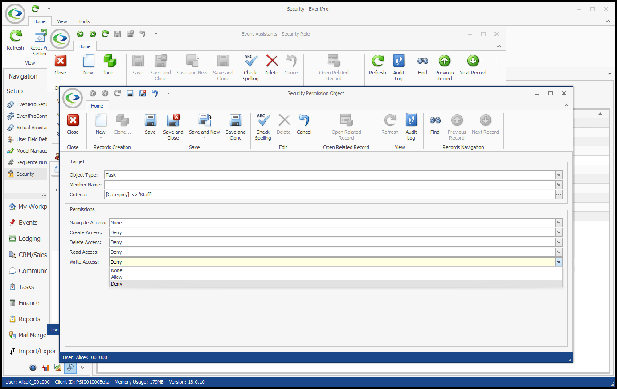617x389 pixels.
Task: Open quick access customize arrow in Security Permission
Action: tap(168, 93)
